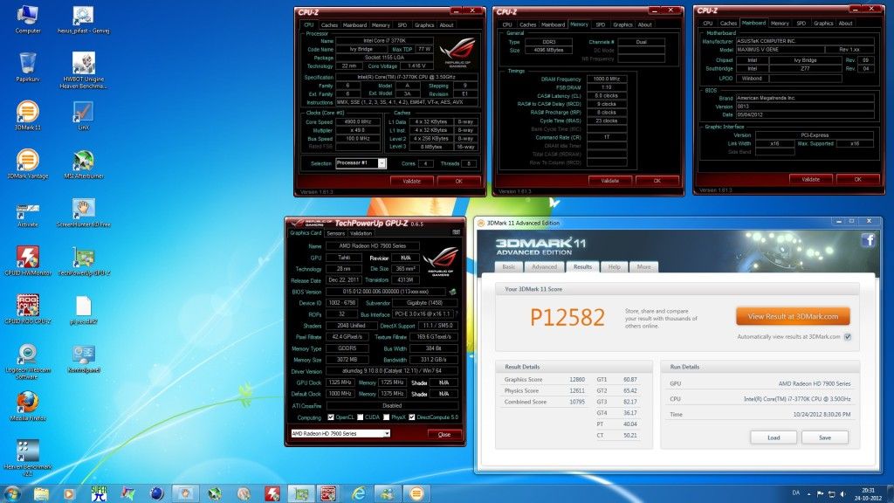The image size is (894, 503).
Task: Uncheck Automatically view results at 3DMark.com
Action: [848, 337]
